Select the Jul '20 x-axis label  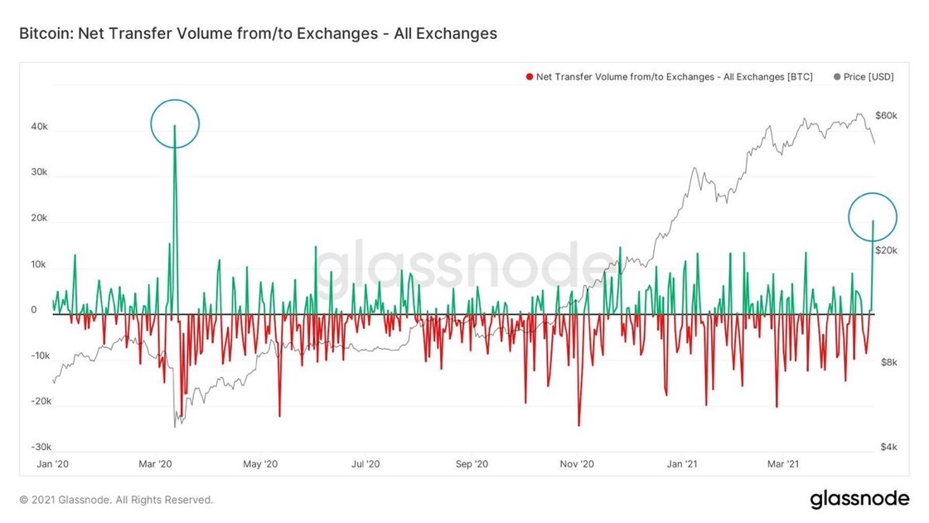(x=365, y=464)
